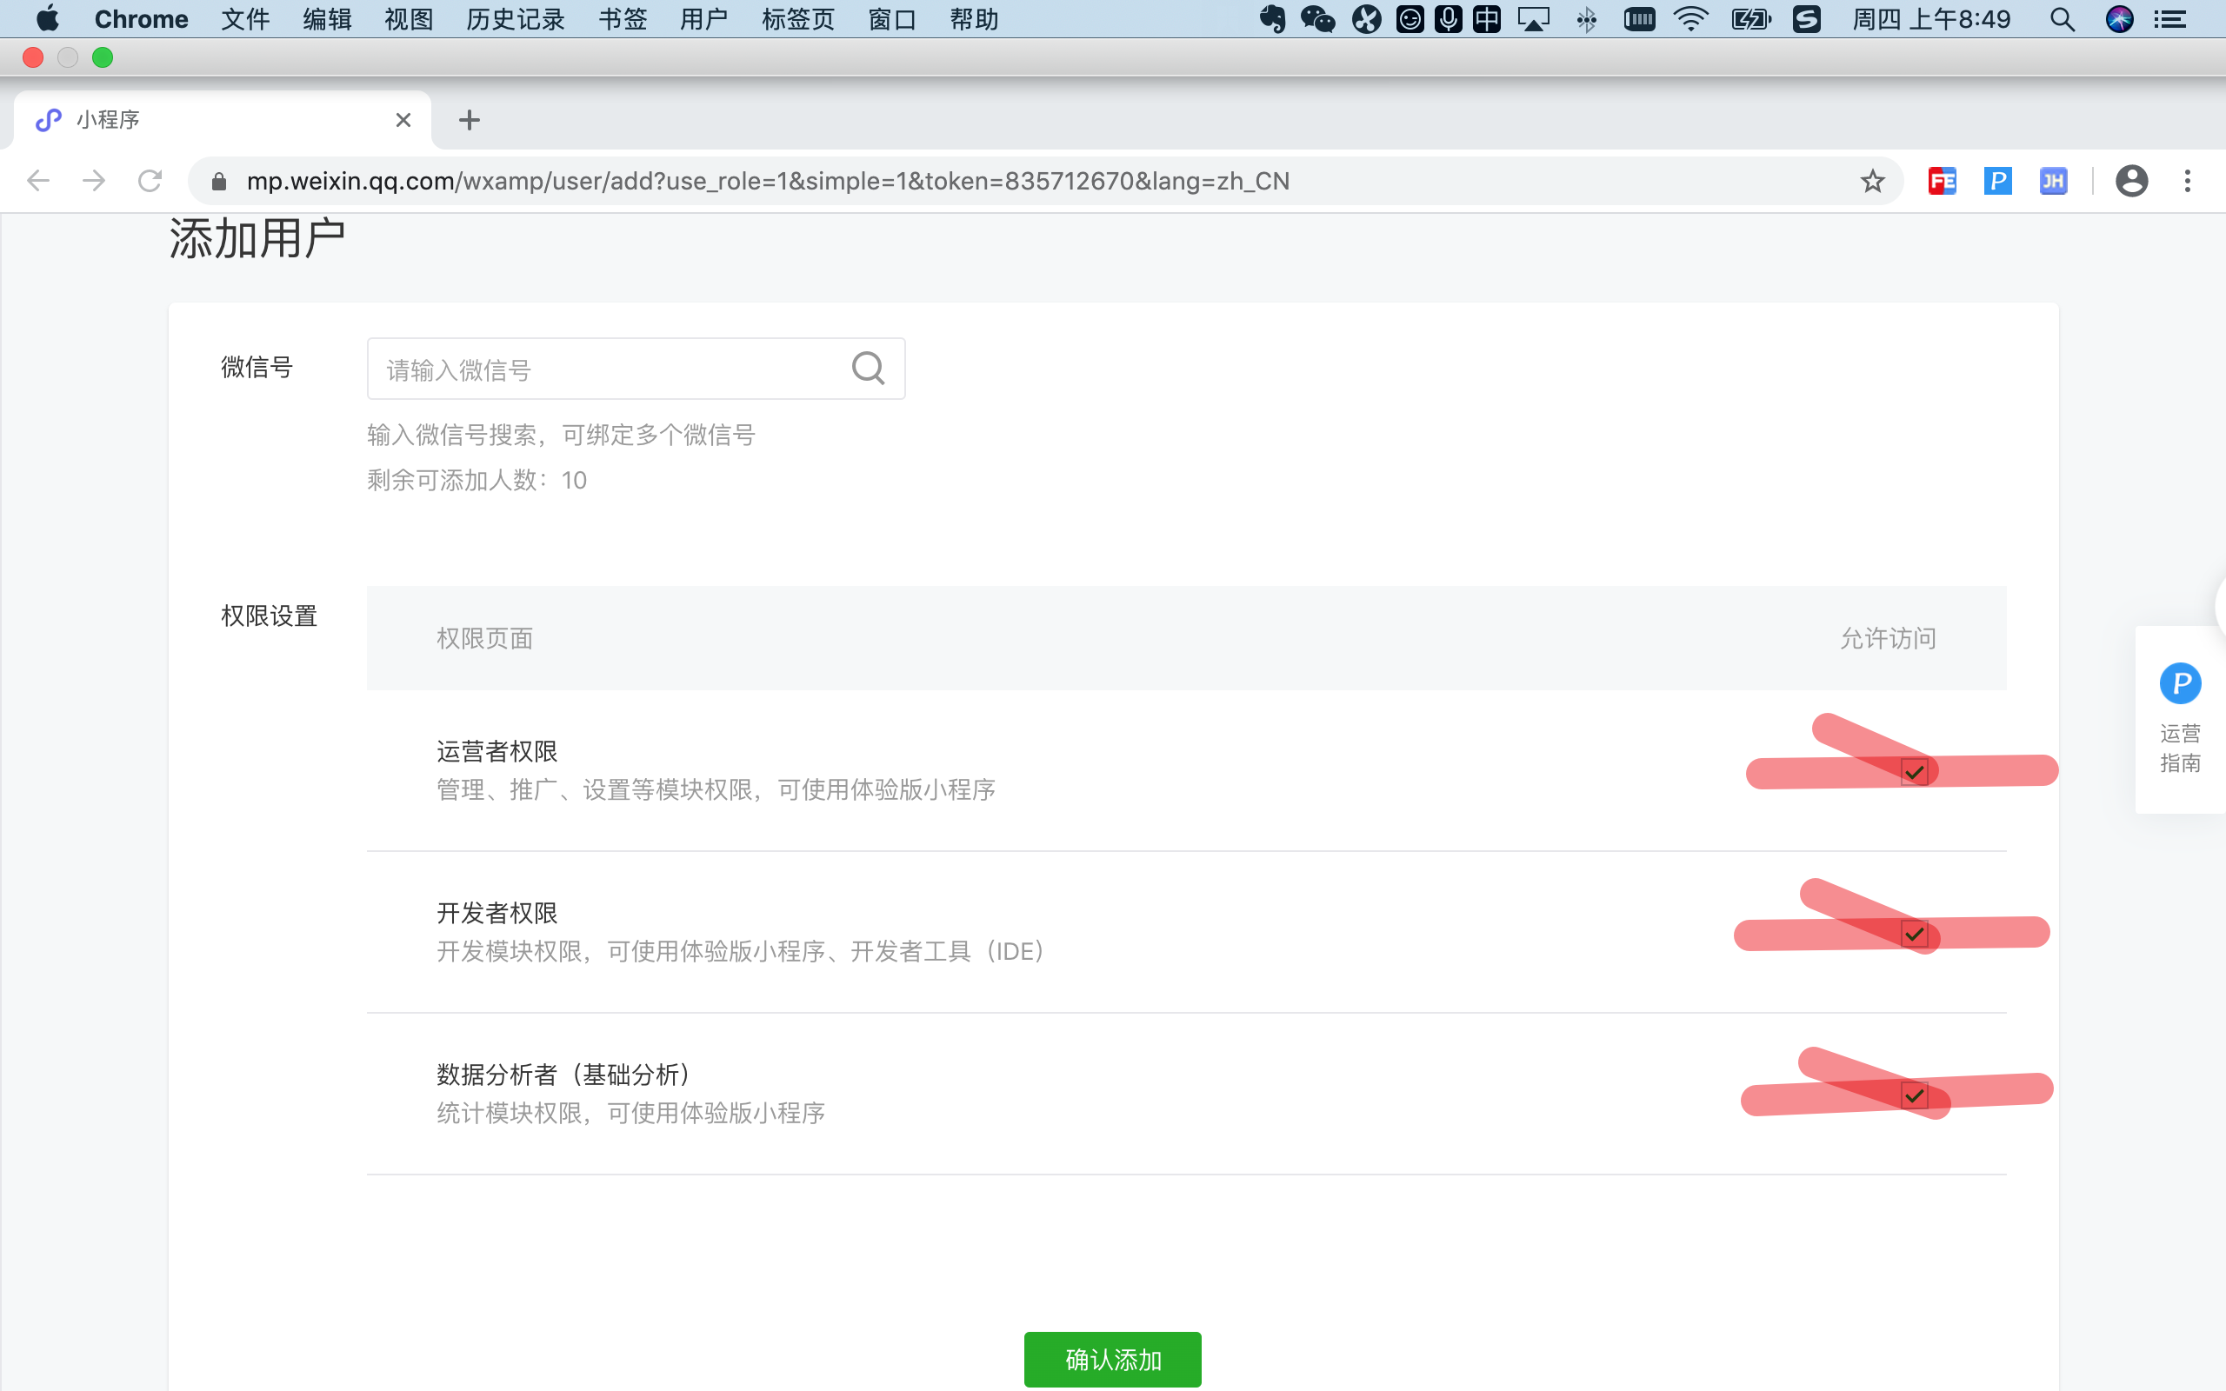This screenshot has width=2226, height=1391.
Task: Open Chrome profile avatar
Action: pos(2131,181)
